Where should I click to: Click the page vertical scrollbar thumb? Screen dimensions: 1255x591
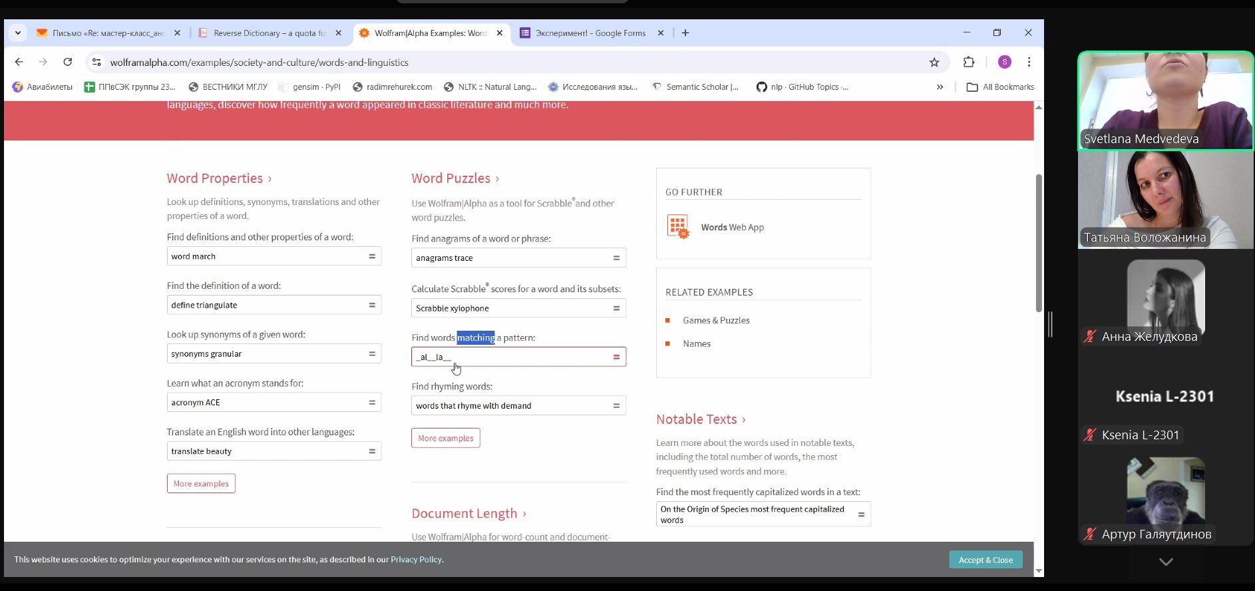tap(1038, 243)
